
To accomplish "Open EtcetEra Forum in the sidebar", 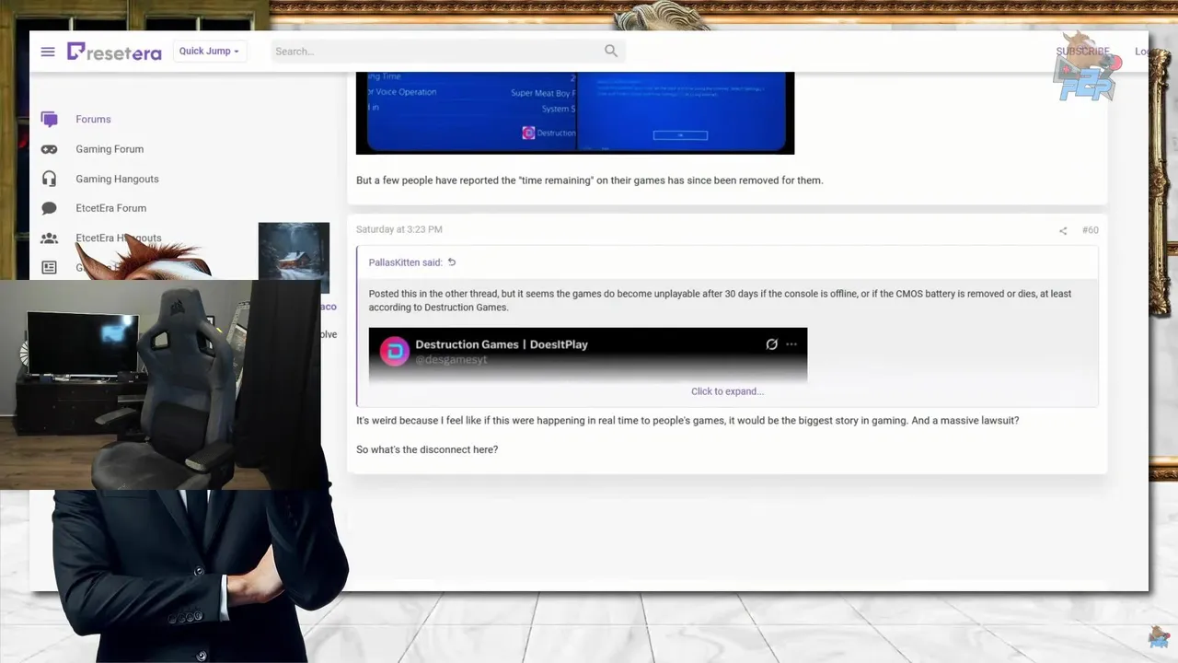I will tap(110, 208).
